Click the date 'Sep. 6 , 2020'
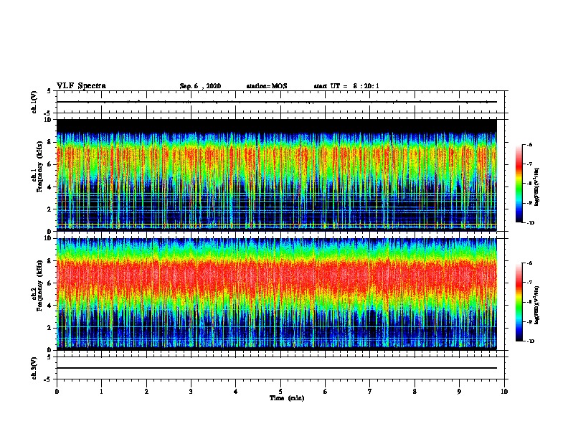The image size is (568, 439). coord(200,86)
